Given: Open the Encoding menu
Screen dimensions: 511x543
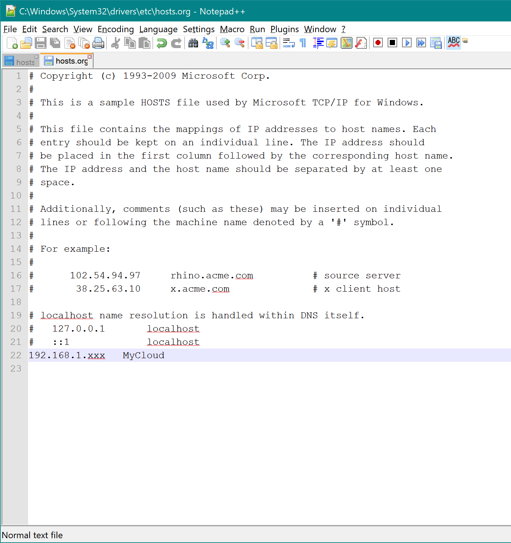Looking at the screenshot, I should (116, 29).
